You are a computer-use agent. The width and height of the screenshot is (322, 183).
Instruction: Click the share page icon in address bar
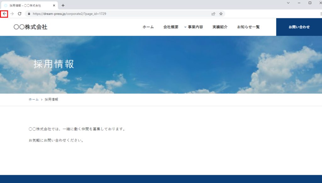pyautogui.click(x=214, y=14)
